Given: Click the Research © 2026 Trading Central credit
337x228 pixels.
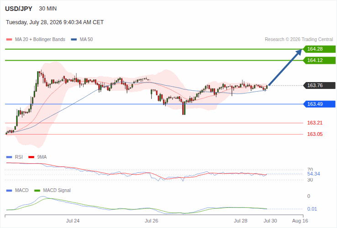Looking at the screenshot, I should pyautogui.click(x=299, y=40).
